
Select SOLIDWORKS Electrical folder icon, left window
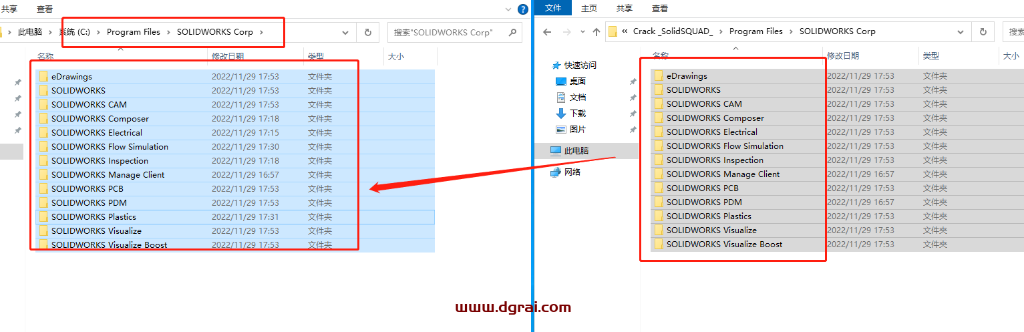[44, 132]
